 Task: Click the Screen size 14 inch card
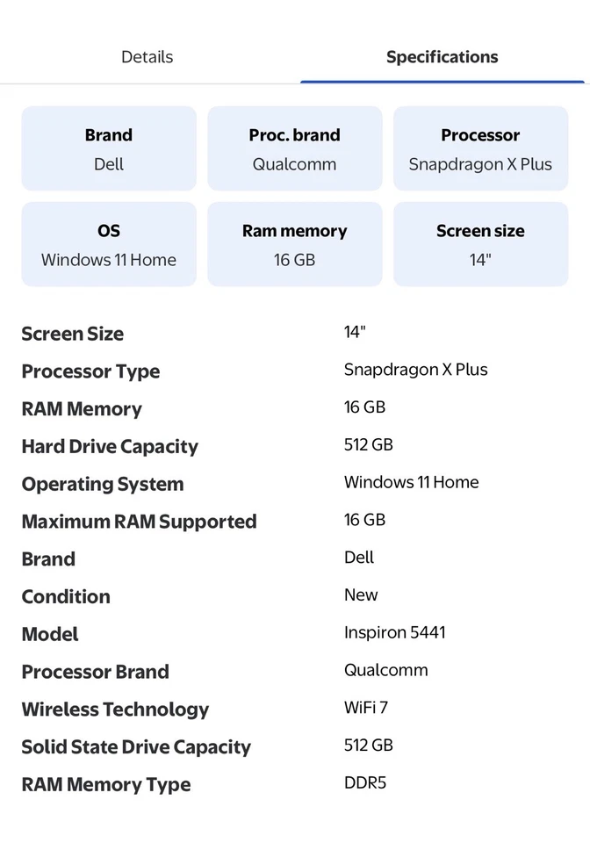pyautogui.click(x=480, y=243)
